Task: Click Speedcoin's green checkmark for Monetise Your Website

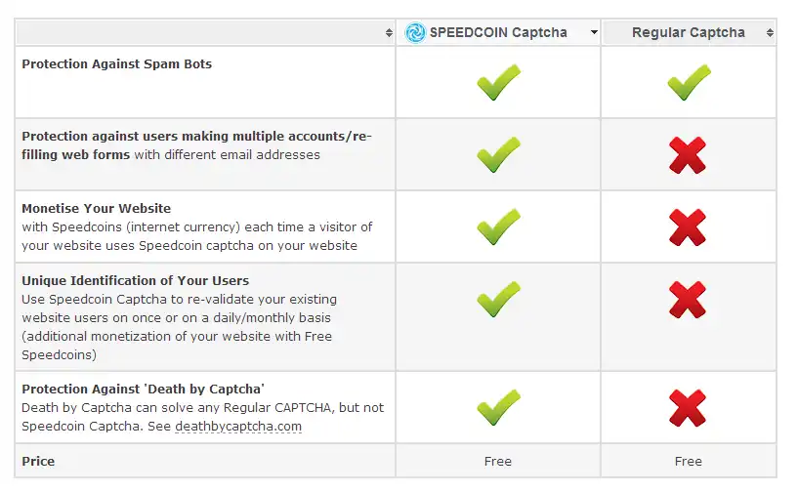Action: click(498, 226)
